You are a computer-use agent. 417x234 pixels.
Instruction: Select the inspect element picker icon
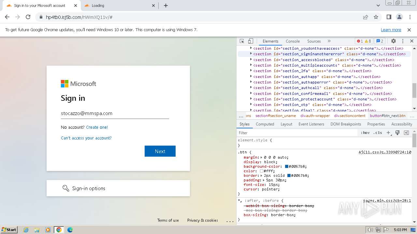coord(242,41)
